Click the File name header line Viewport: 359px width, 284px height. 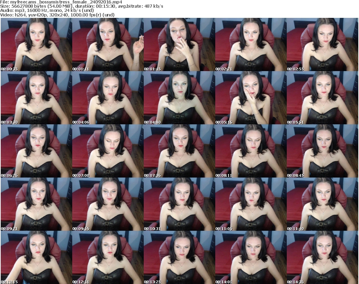tap(61, 2)
